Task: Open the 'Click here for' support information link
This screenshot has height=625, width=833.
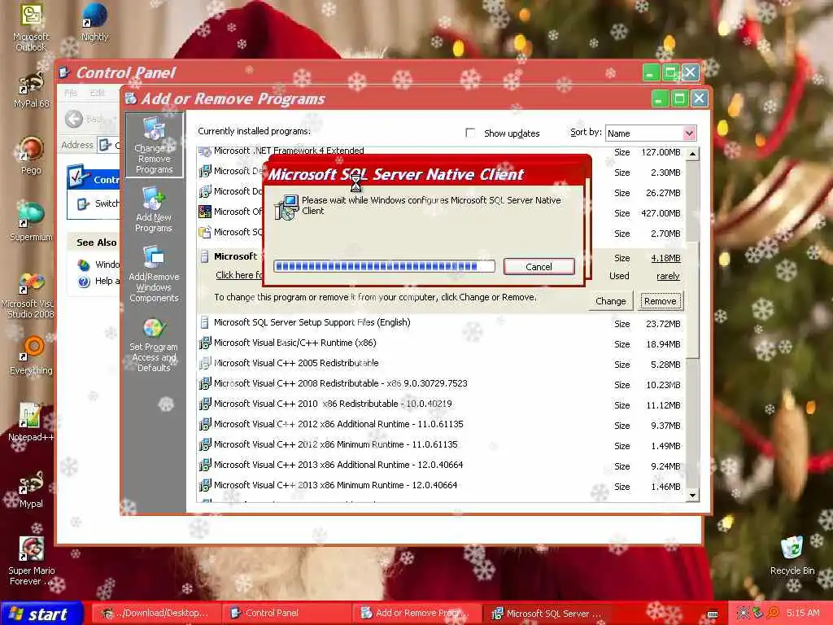Action: point(239,275)
